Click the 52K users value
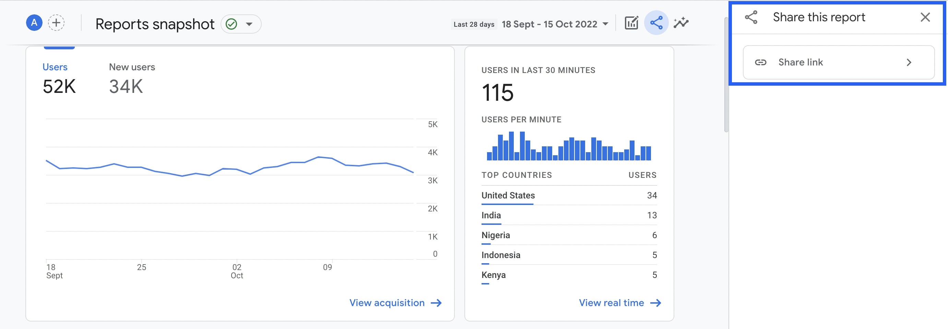948x329 pixels. [59, 87]
